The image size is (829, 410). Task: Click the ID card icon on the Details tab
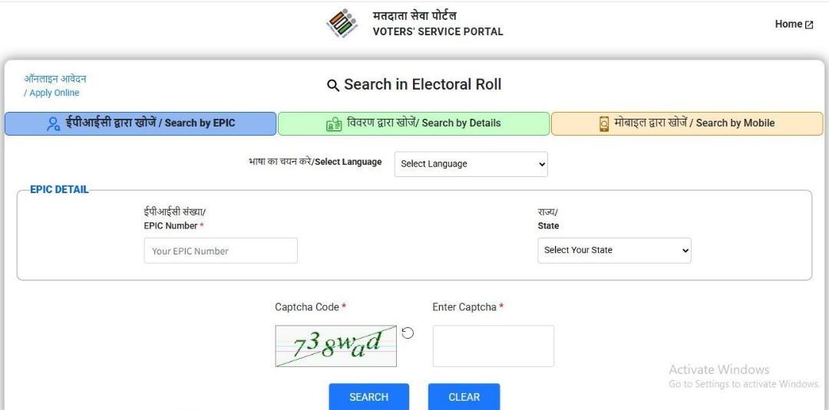pos(334,123)
